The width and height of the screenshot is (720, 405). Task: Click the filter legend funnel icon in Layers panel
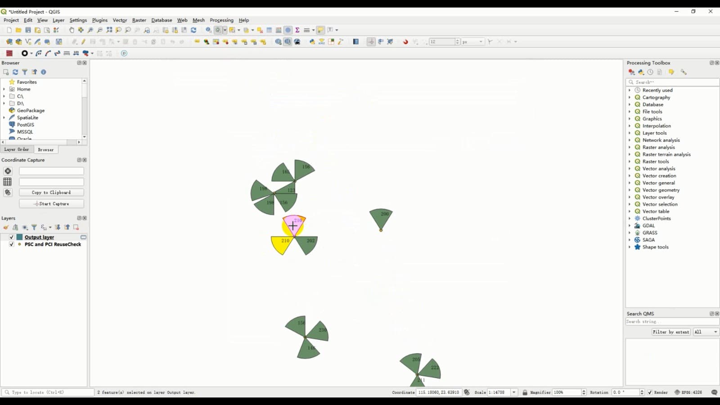(x=34, y=227)
